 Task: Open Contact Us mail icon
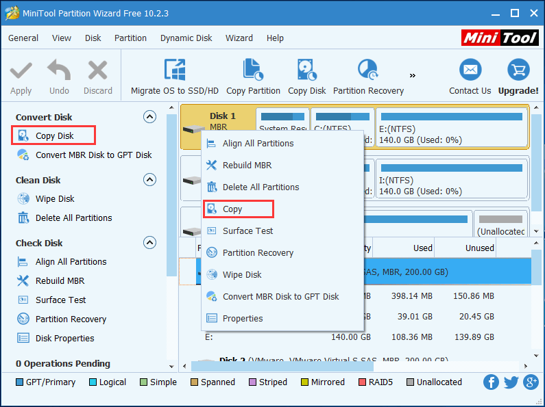tap(470, 69)
